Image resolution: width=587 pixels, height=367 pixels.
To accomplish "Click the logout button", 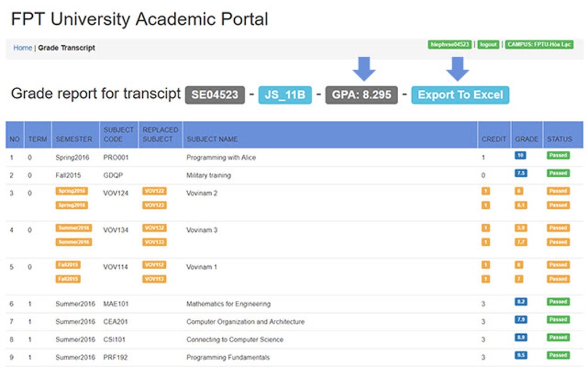I will pyautogui.click(x=487, y=45).
